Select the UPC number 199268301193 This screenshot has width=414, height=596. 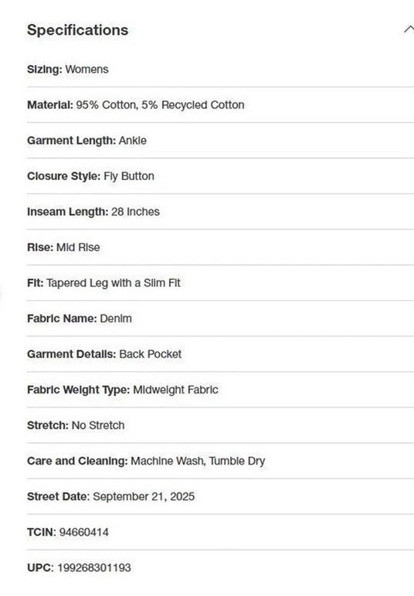[94, 568]
